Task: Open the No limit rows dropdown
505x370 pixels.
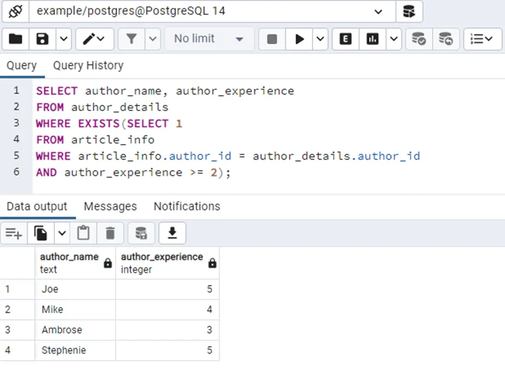Action: coord(209,39)
